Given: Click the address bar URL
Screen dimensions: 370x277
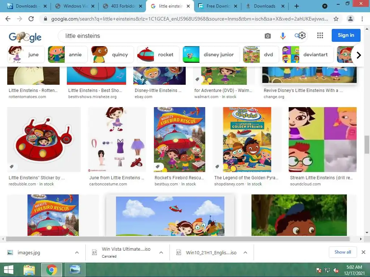Looking at the screenshot, I should 189,19.
